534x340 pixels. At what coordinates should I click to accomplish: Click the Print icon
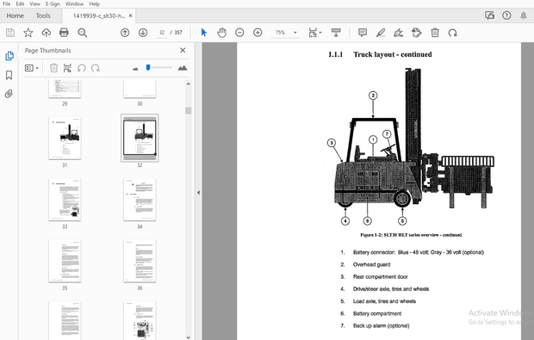tap(64, 33)
